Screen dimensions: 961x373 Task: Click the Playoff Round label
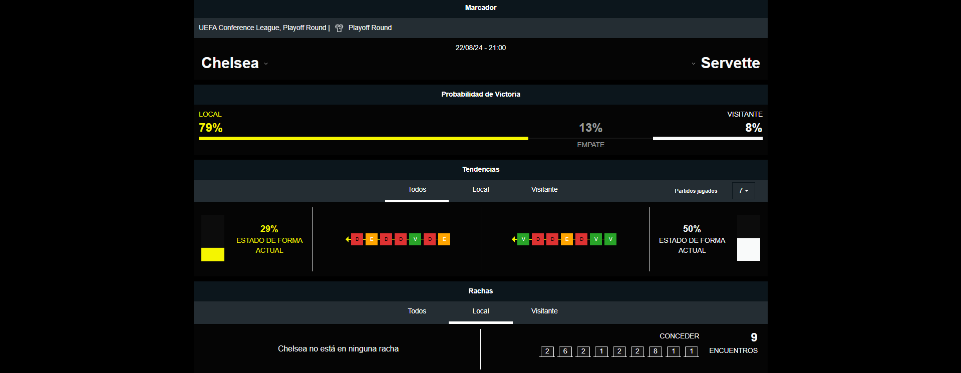(370, 28)
